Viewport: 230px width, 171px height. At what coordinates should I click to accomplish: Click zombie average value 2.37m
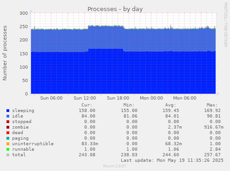[175, 127]
